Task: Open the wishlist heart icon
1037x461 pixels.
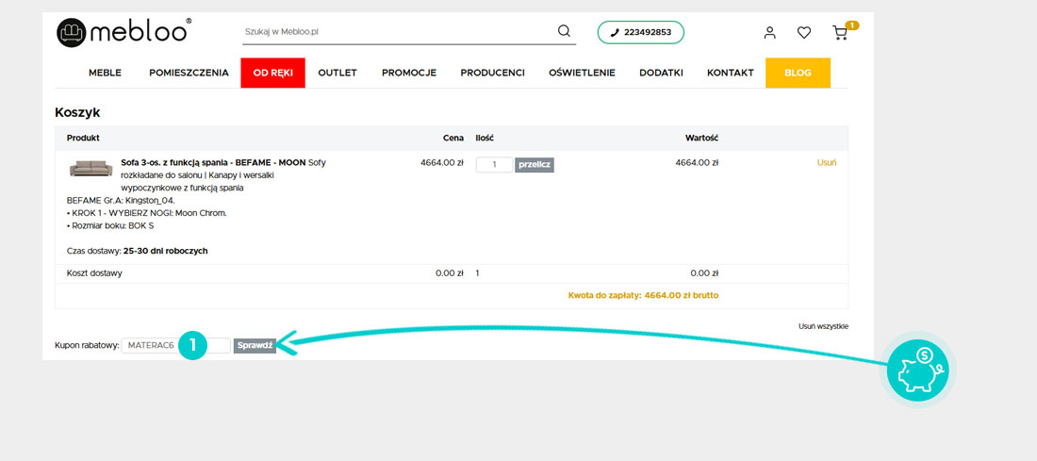Action: (x=803, y=32)
